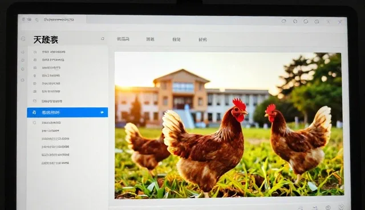Click the large bold black sidebar title
Screen dimensions: 365x210
point(46,39)
